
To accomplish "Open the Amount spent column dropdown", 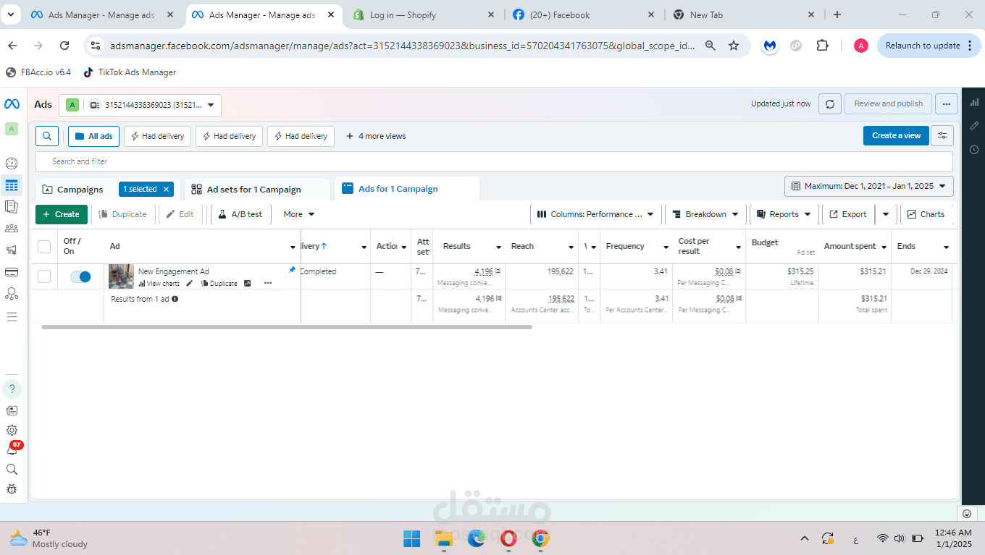I will (x=884, y=247).
